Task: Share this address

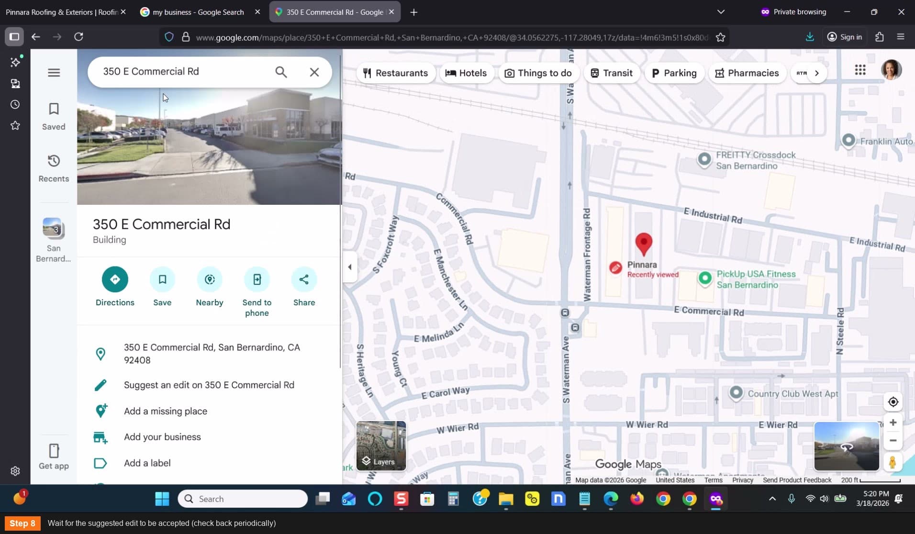Action: click(x=304, y=279)
